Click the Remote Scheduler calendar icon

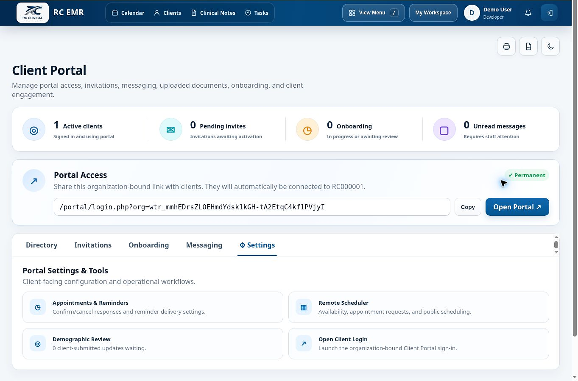[304, 307]
